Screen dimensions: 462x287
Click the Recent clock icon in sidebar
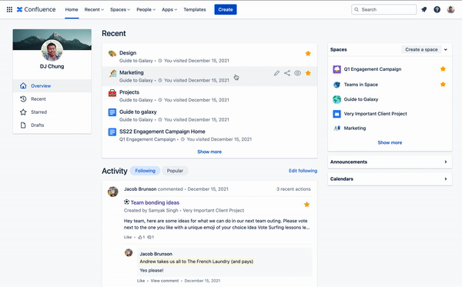[x=23, y=99]
